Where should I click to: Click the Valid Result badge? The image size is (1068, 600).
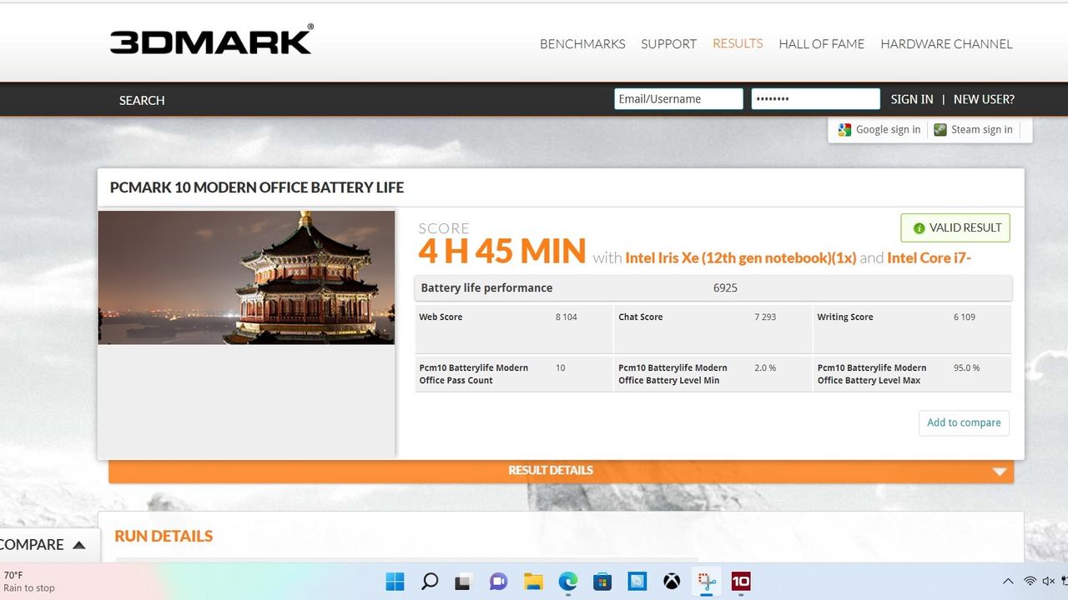[955, 228]
